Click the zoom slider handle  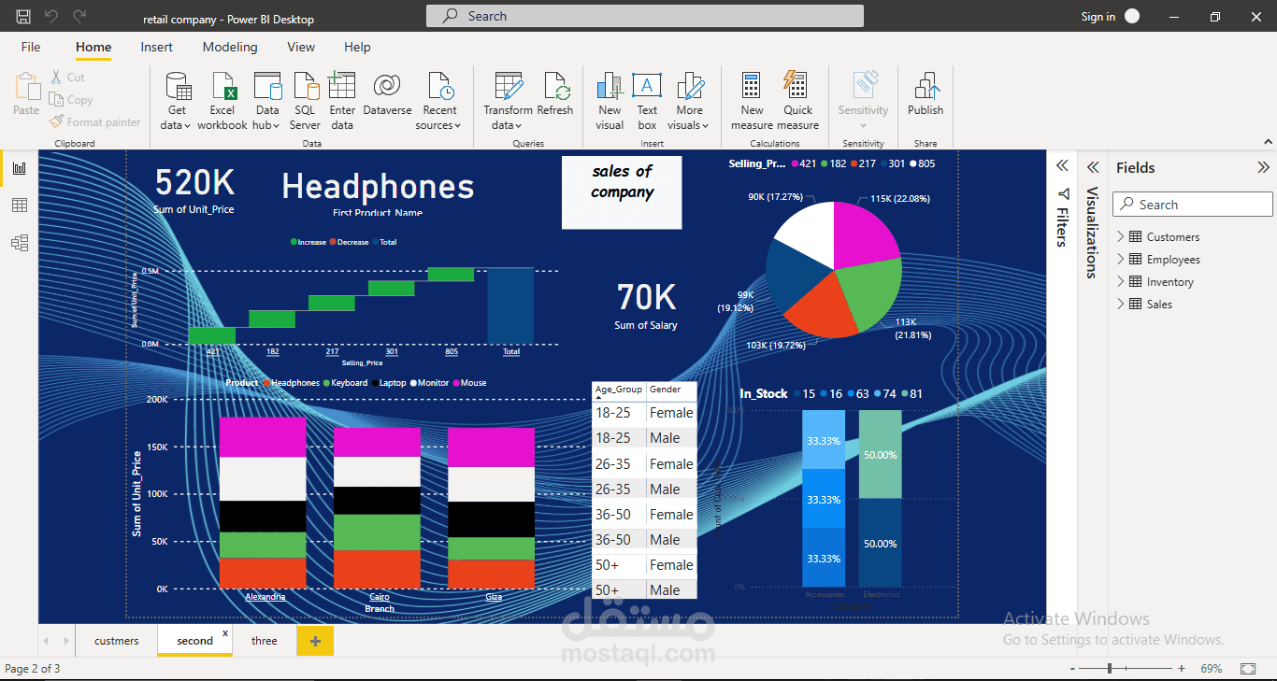(1110, 669)
